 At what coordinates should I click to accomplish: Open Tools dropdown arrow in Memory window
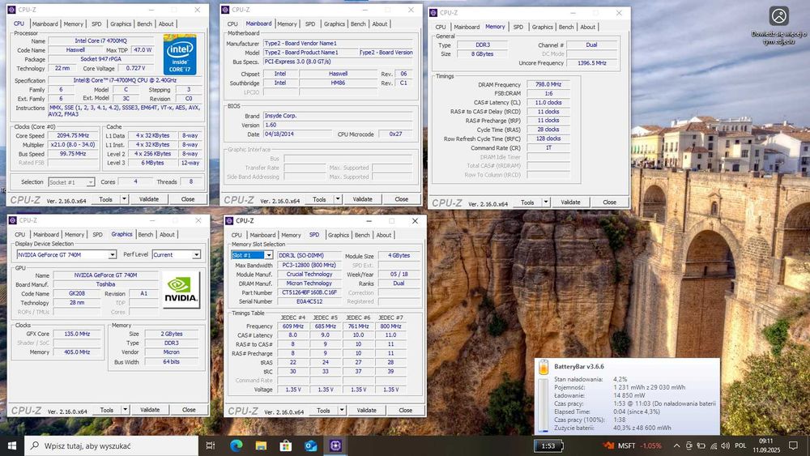pyautogui.click(x=546, y=202)
